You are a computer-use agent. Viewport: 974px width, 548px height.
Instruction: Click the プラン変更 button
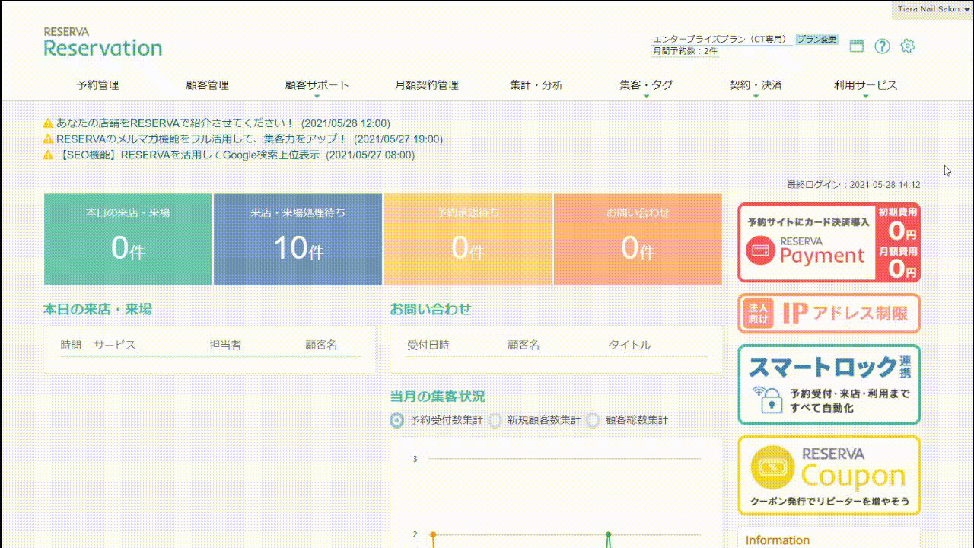click(x=817, y=39)
